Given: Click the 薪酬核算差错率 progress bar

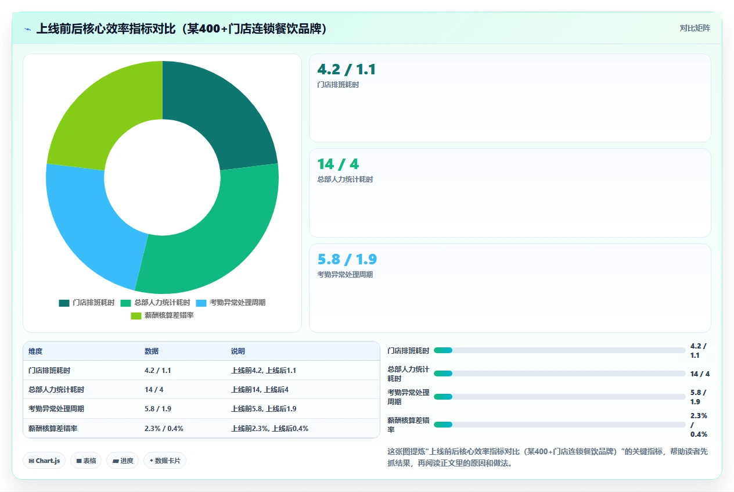Looking at the screenshot, I should (559, 425).
